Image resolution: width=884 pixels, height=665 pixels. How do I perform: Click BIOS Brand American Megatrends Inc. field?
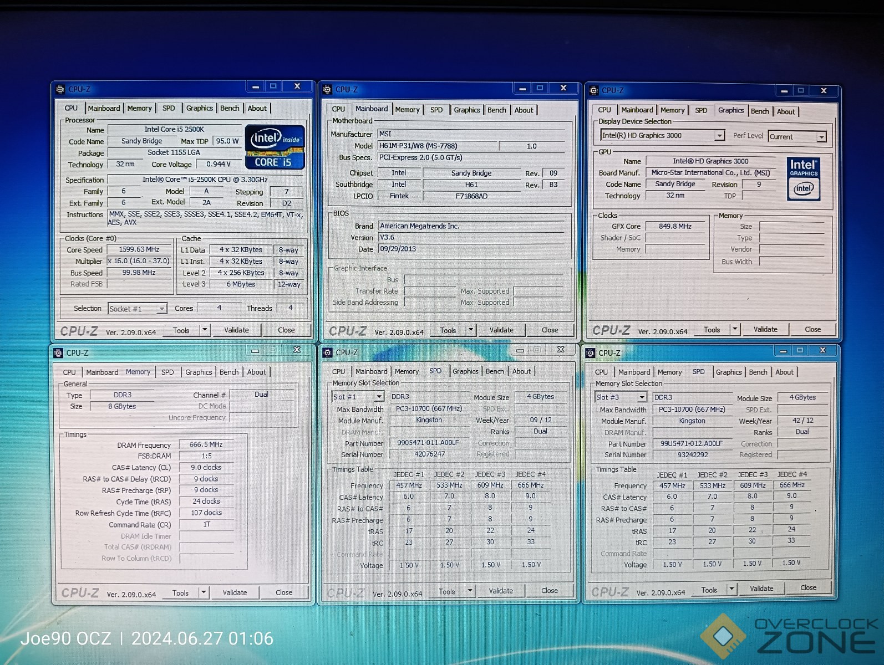(471, 226)
